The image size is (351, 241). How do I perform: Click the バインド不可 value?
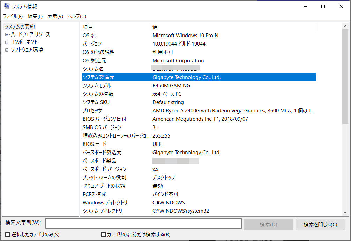pos(165,194)
